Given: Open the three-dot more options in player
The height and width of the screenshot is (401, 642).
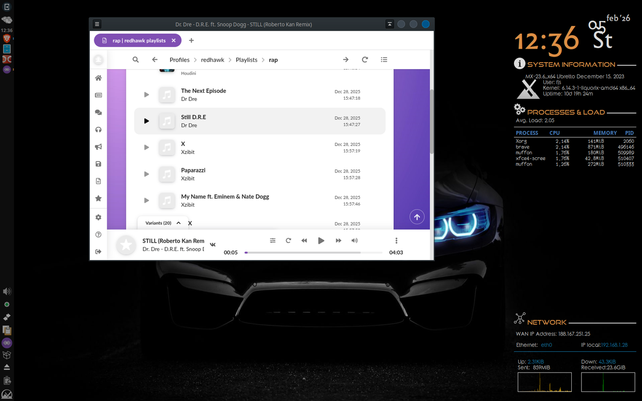Looking at the screenshot, I should [396, 241].
